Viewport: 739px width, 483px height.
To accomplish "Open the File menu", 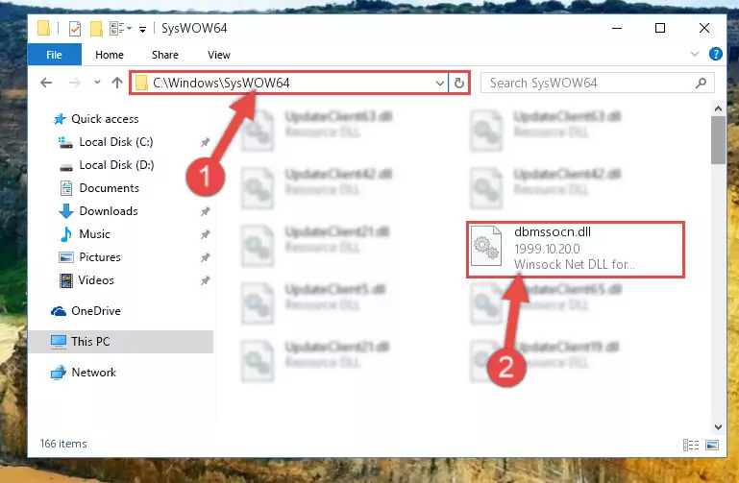I will click(54, 55).
